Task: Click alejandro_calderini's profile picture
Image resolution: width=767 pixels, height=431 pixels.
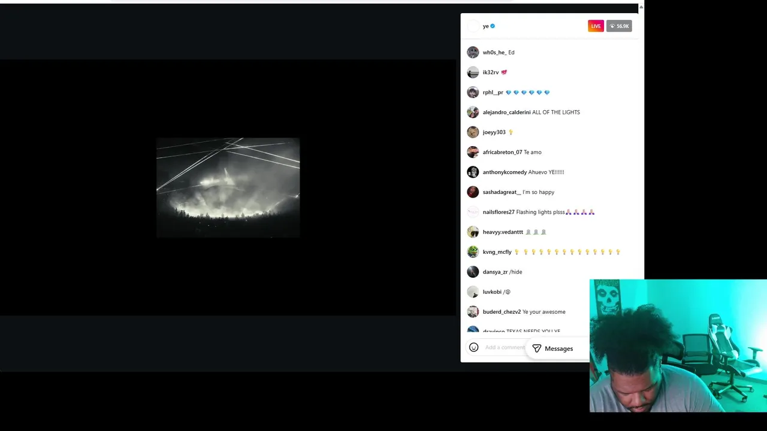Action: tap(473, 112)
